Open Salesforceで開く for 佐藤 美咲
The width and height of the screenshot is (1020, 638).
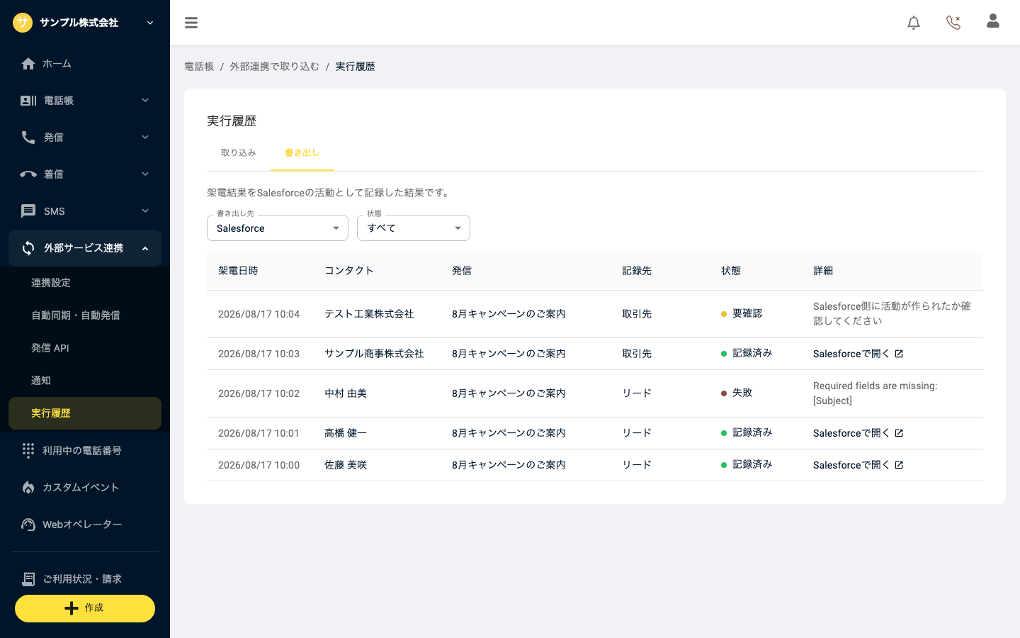pos(858,465)
